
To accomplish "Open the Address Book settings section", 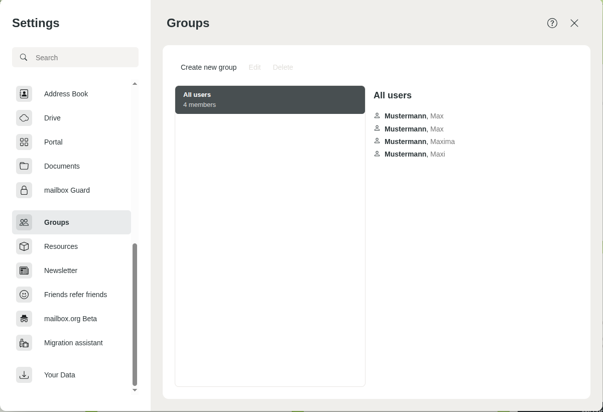I will pyautogui.click(x=66, y=94).
